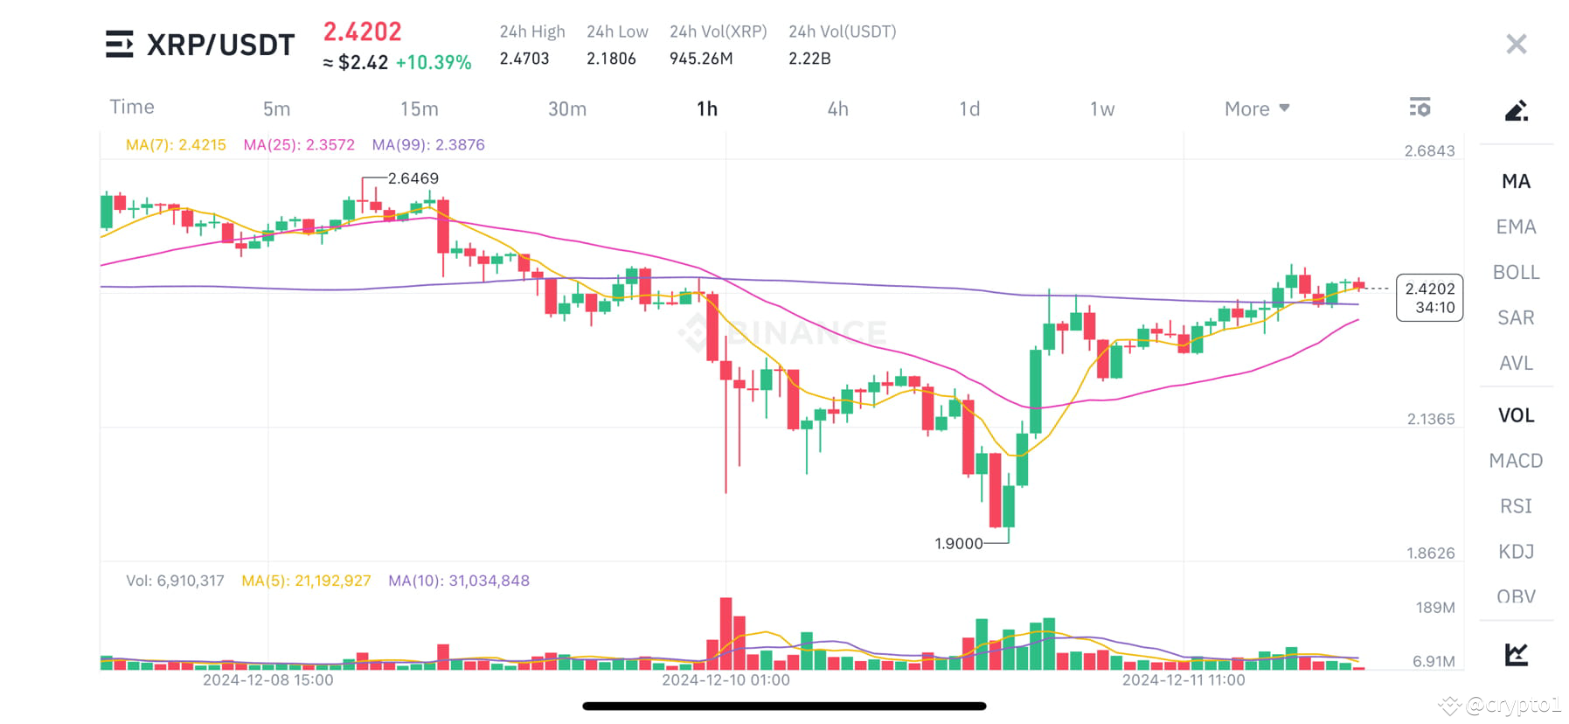The width and height of the screenshot is (1569, 724).
Task: Switch to the 1w timeframe tab
Action: pyautogui.click(x=1102, y=108)
